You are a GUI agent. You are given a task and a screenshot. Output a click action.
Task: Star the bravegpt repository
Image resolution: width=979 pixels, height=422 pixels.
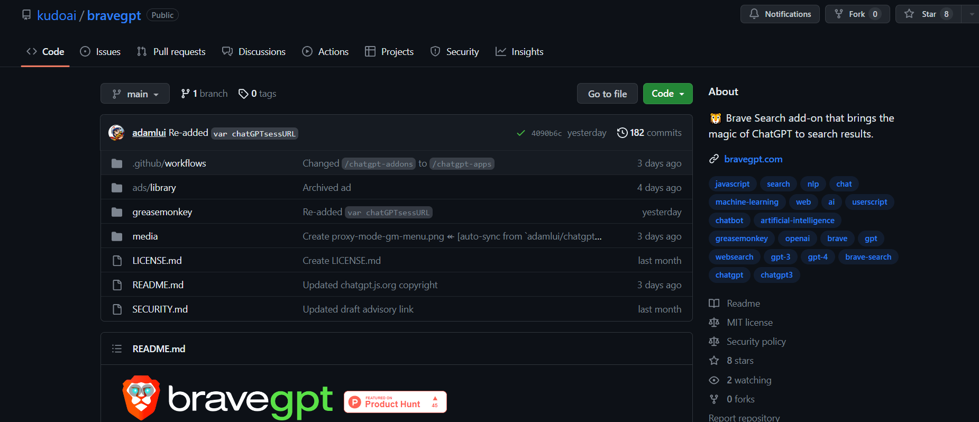click(x=928, y=14)
